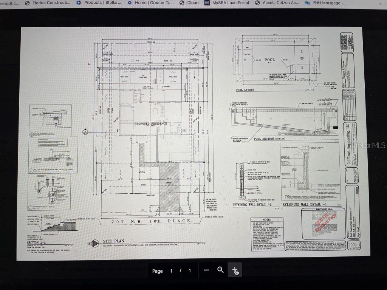Click the current page number field

171,271
